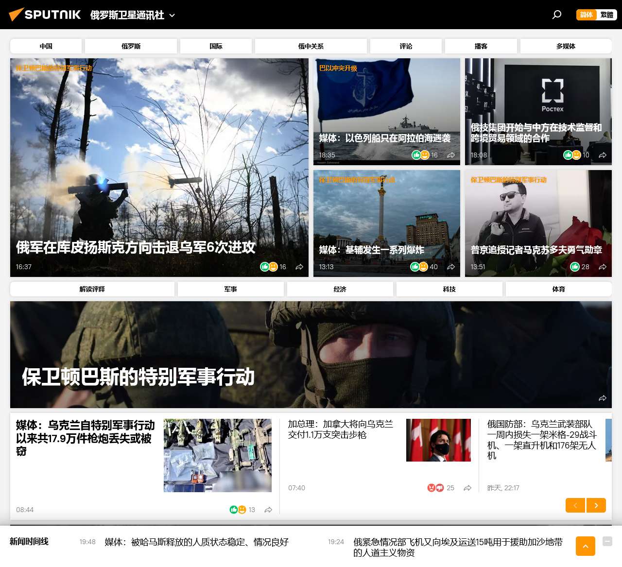Viewport: 622px width, 567px height.
Task: Share the 保卫顿巴斯 banner
Action: click(603, 398)
